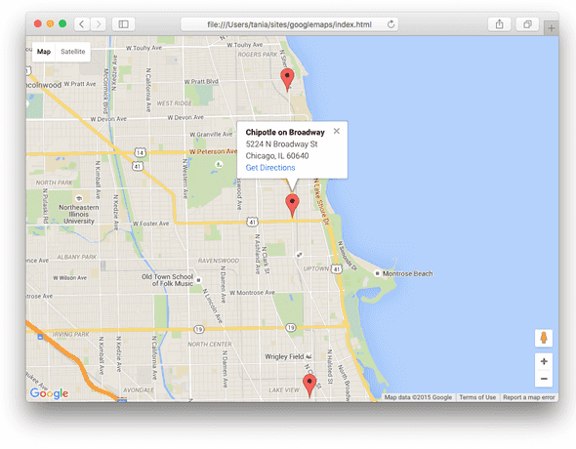
Task: Click the W Montrose Ave street label
Action: 253,293
